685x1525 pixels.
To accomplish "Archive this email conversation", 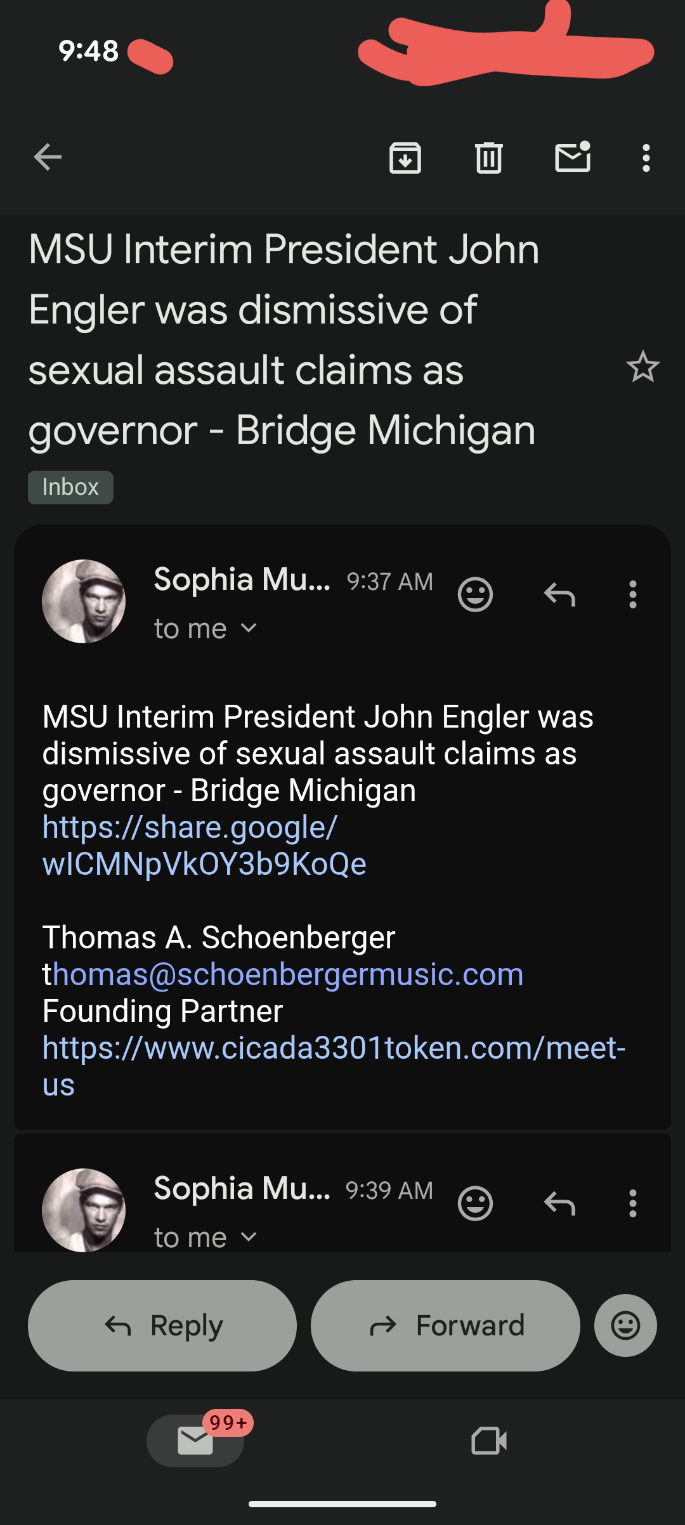I will (x=405, y=158).
